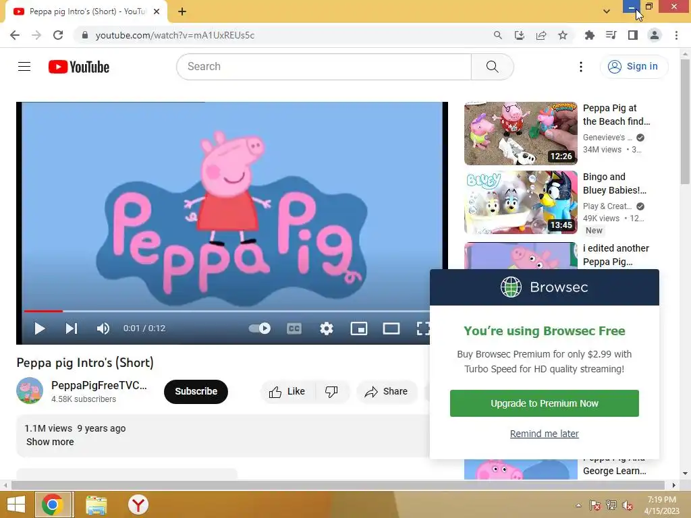This screenshot has width=691, height=518.
Task: Open the Chrome three-dot menu
Action: tap(676, 35)
